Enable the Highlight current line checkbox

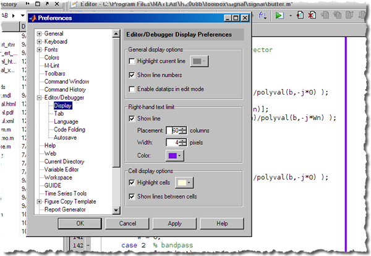[131, 62]
